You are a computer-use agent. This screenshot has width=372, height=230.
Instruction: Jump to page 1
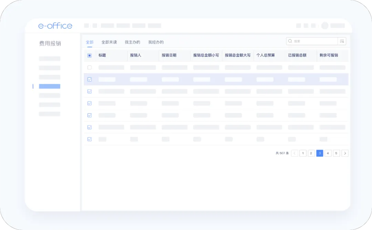tap(303, 153)
